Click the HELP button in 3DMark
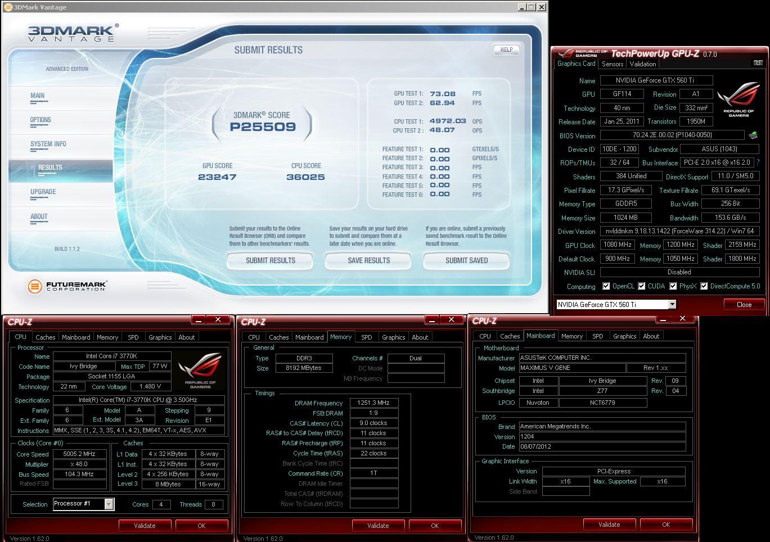770x542 pixels. tap(506, 49)
